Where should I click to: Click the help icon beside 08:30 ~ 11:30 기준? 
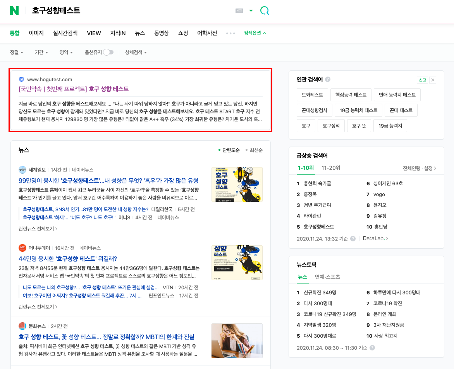372,348
